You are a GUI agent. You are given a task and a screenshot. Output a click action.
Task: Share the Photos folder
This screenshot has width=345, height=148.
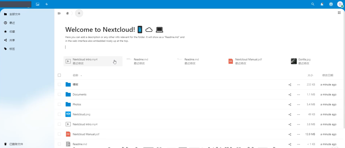pyautogui.click(x=290, y=105)
